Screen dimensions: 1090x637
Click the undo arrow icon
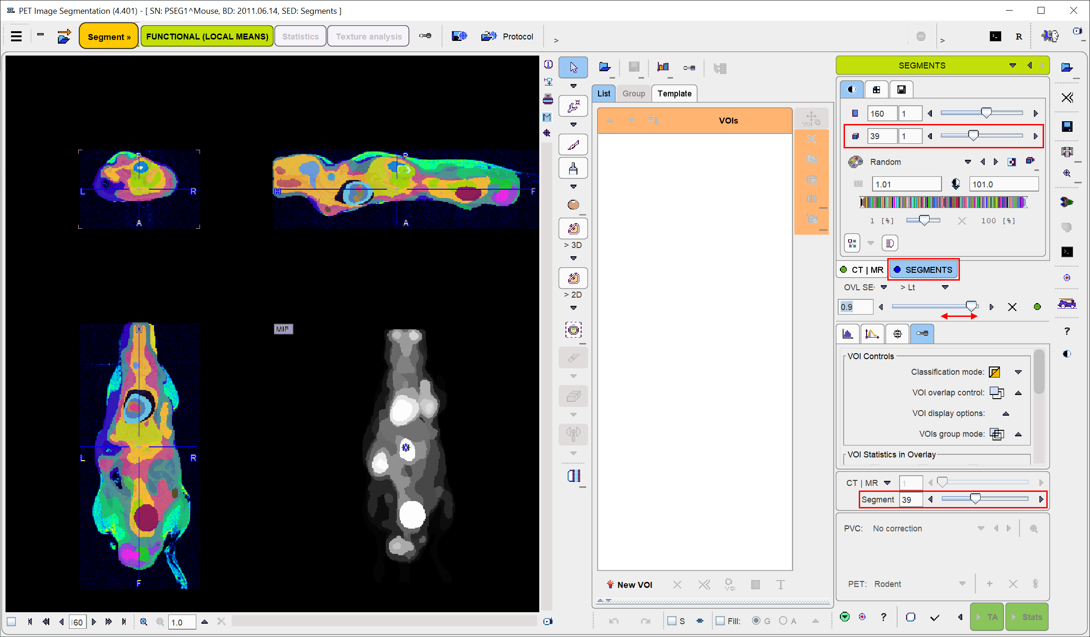pyautogui.click(x=614, y=621)
